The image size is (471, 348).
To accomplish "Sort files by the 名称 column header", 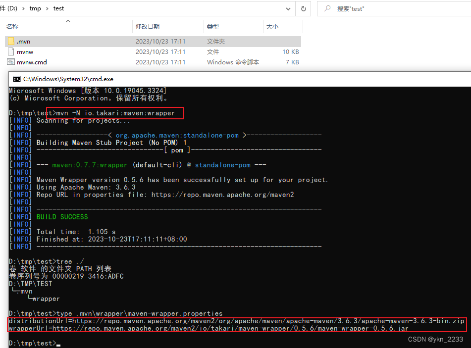I will [x=12, y=27].
